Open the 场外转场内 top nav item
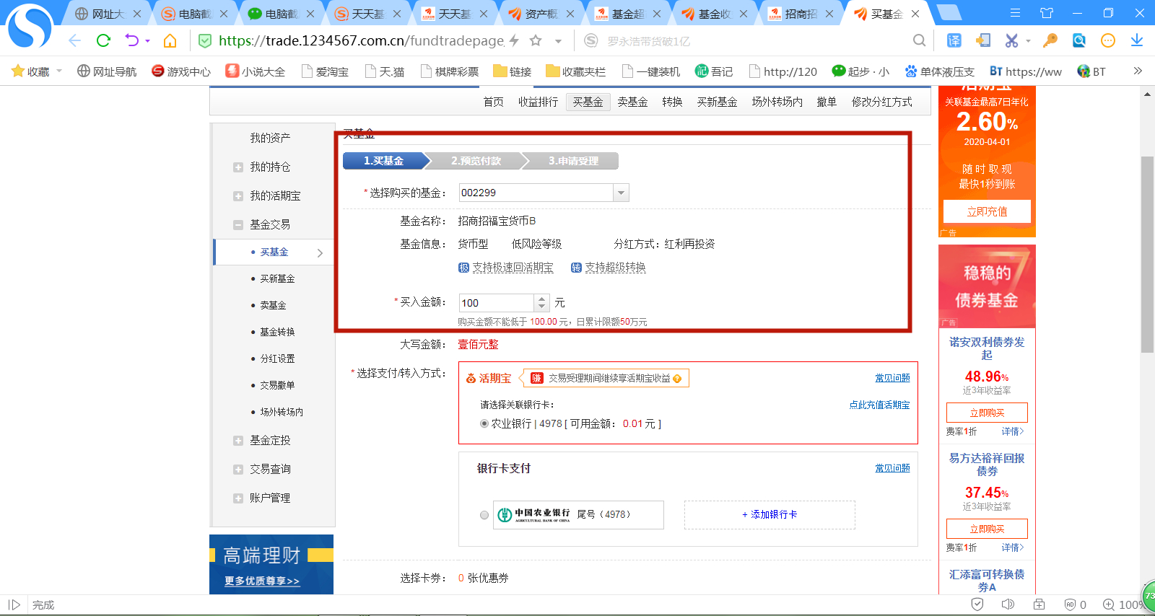1155x616 pixels. [x=777, y=102]
